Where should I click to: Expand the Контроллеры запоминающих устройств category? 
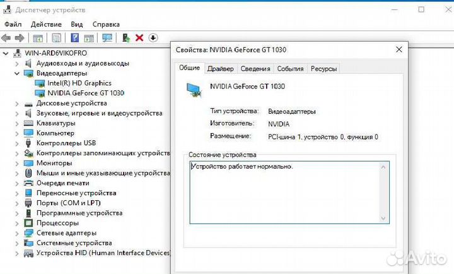(x=17, y=153)
